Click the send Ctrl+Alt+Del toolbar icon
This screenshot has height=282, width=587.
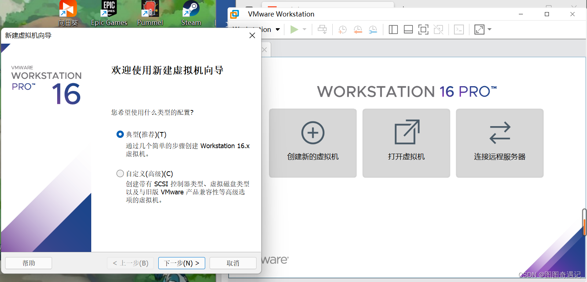click(x=322, y=29)
